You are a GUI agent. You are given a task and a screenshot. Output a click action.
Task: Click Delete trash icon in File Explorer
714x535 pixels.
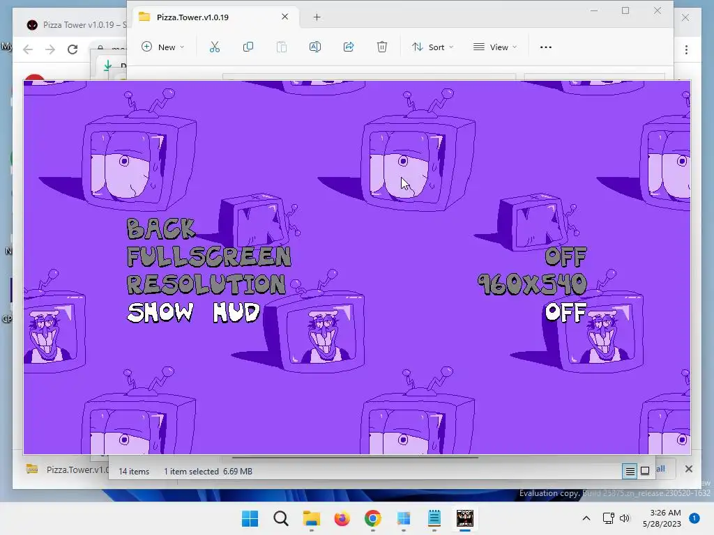(382, 47)
